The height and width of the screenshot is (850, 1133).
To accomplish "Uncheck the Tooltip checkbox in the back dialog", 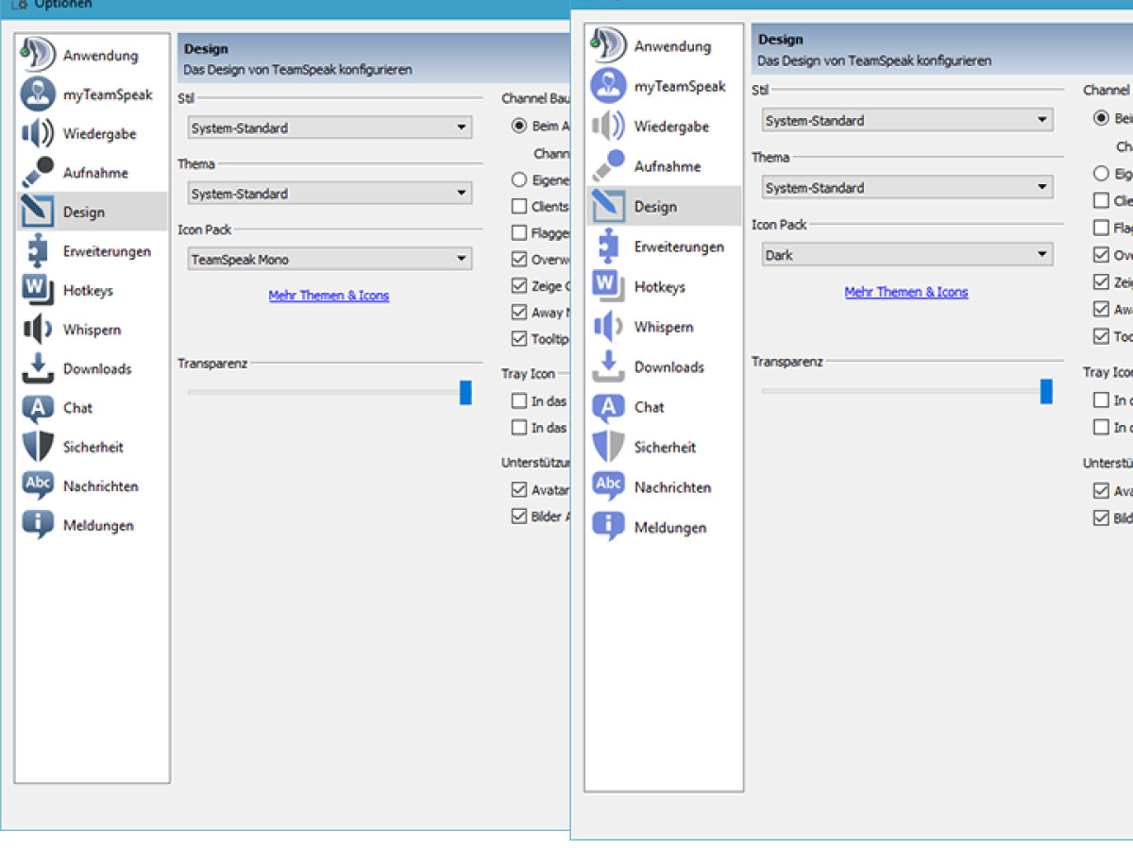I will pyautogui.click(x=519, y=338).
